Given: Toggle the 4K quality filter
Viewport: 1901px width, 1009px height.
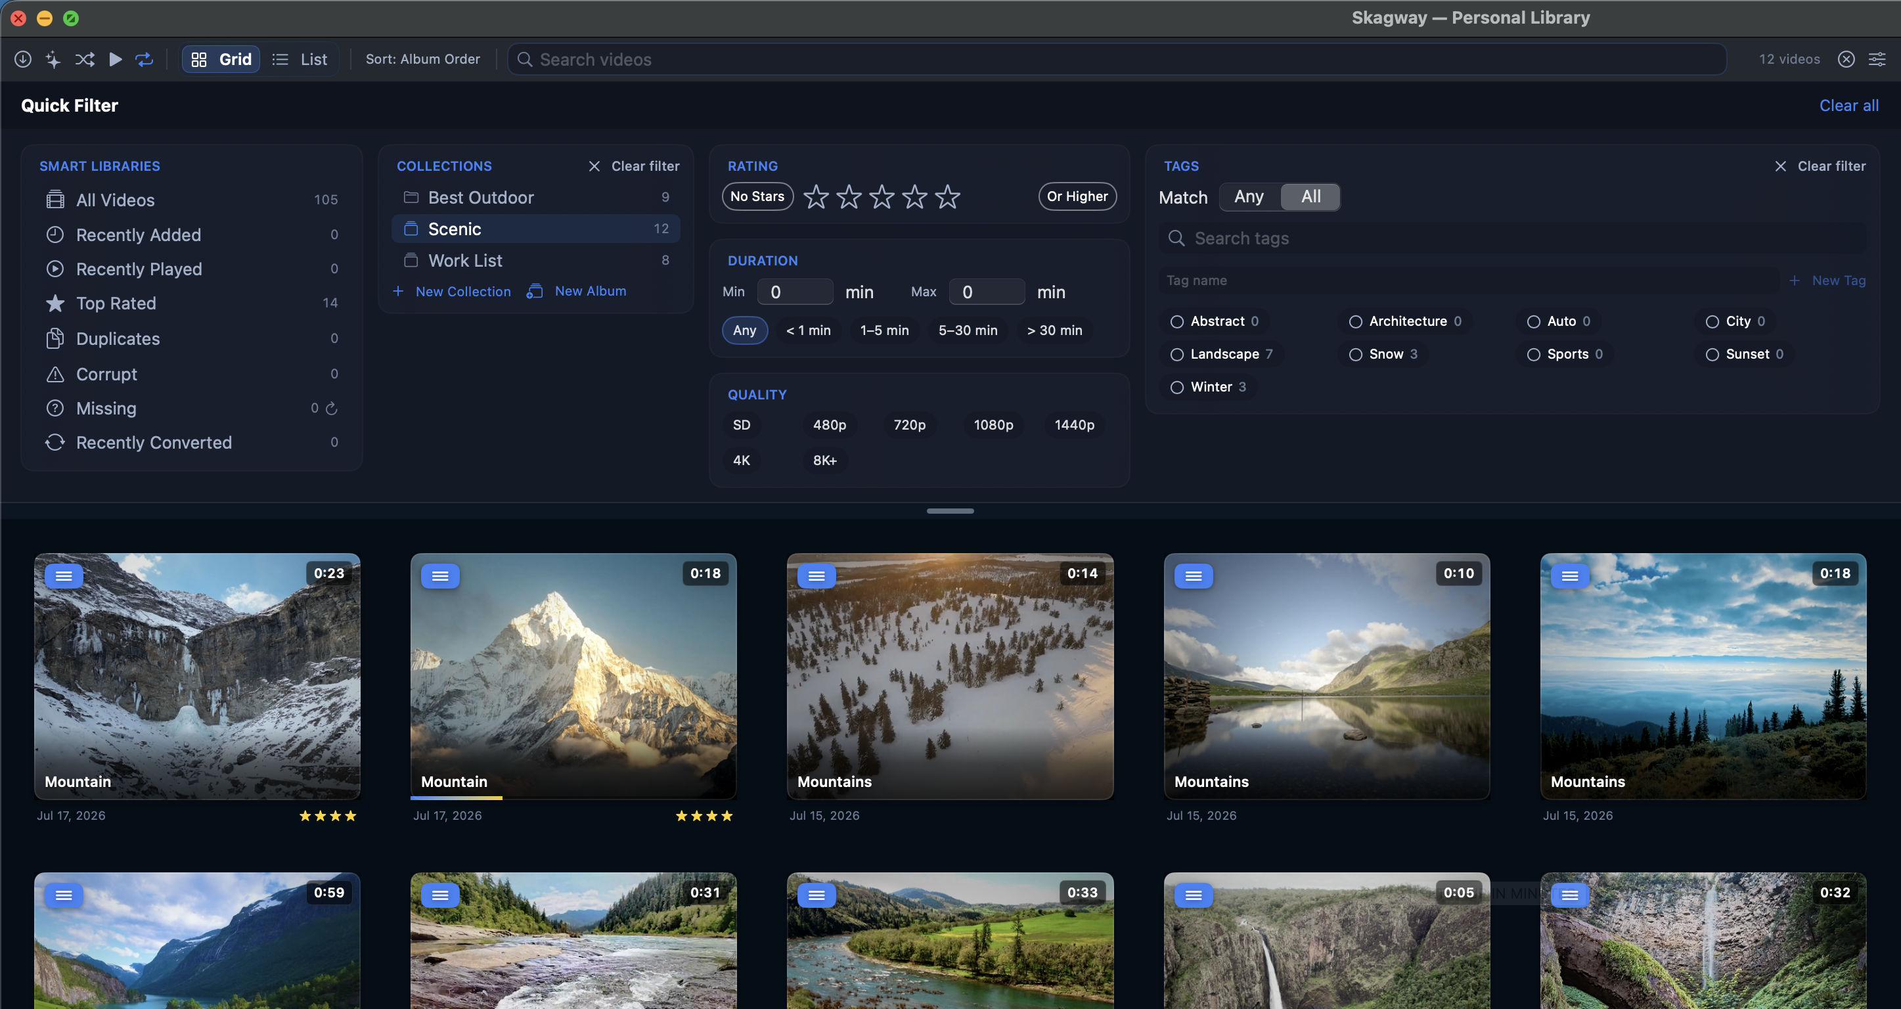Looking at the screenshot, I should click(x=742, y=460).
